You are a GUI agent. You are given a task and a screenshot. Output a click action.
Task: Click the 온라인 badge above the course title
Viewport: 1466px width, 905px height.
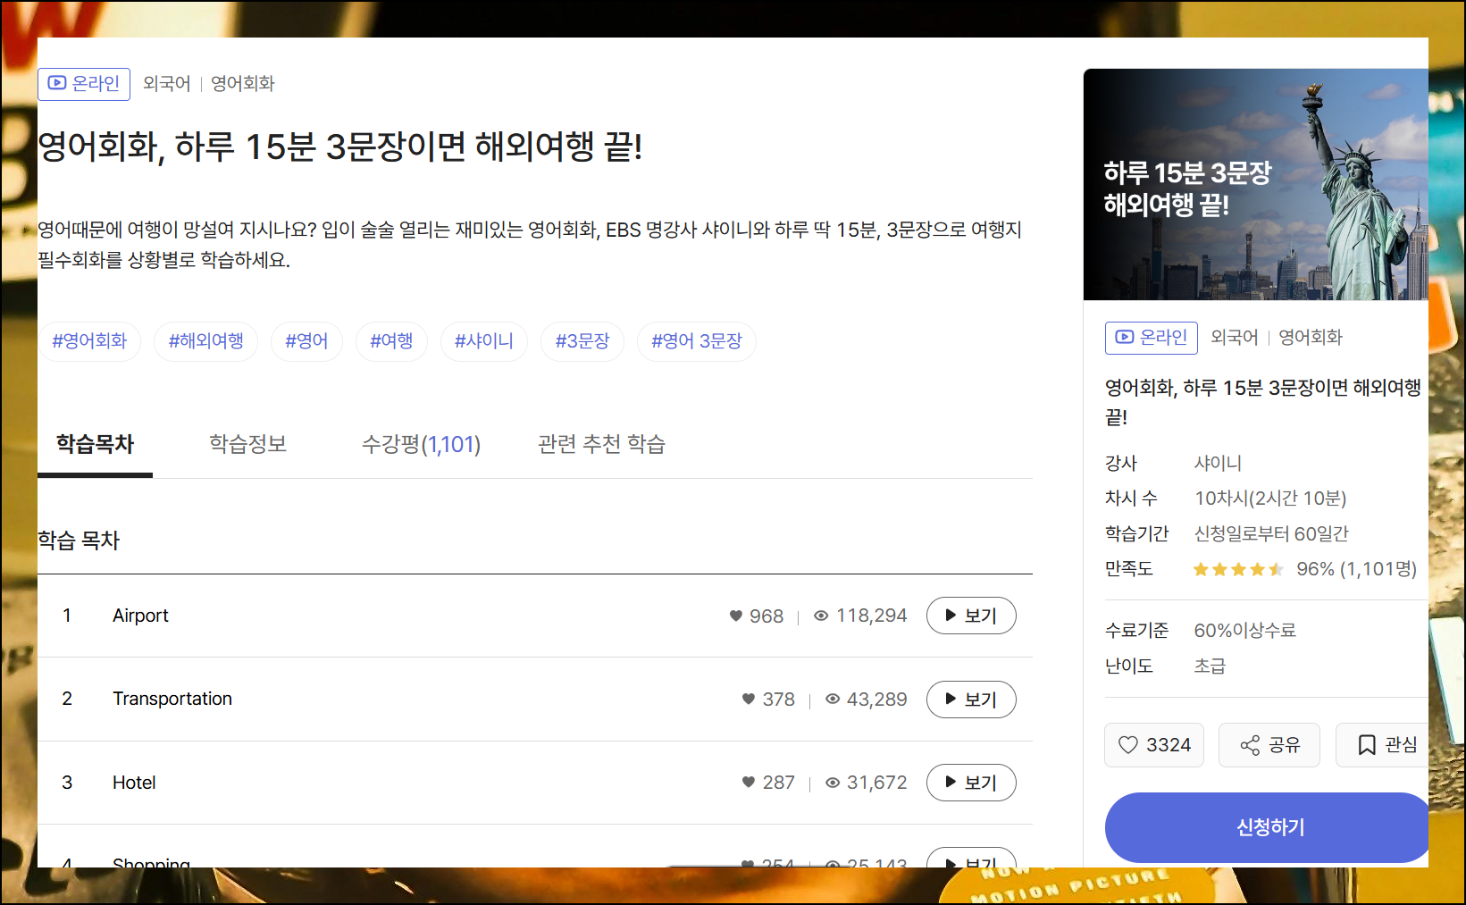coord(84,84)
